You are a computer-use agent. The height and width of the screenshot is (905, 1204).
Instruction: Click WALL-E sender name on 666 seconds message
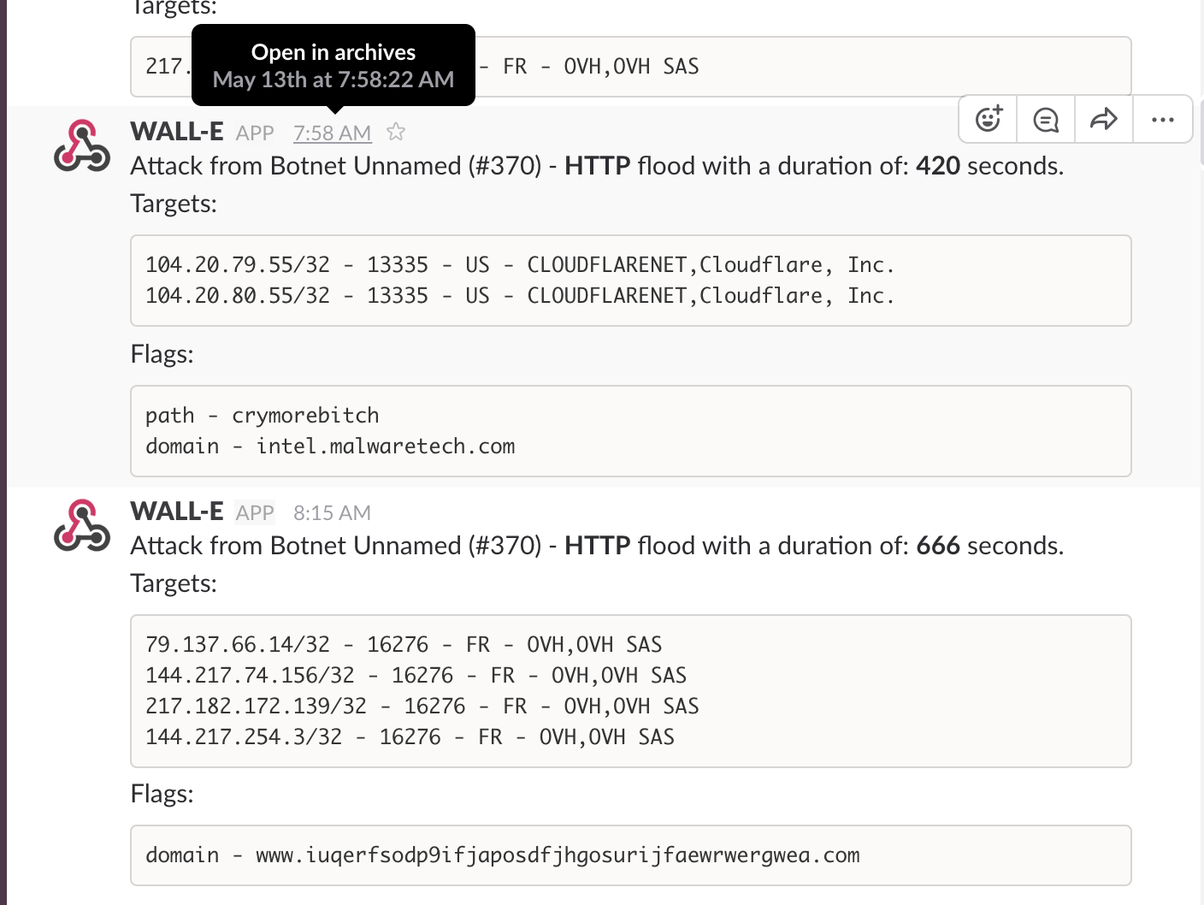click(x=177, y=512)
